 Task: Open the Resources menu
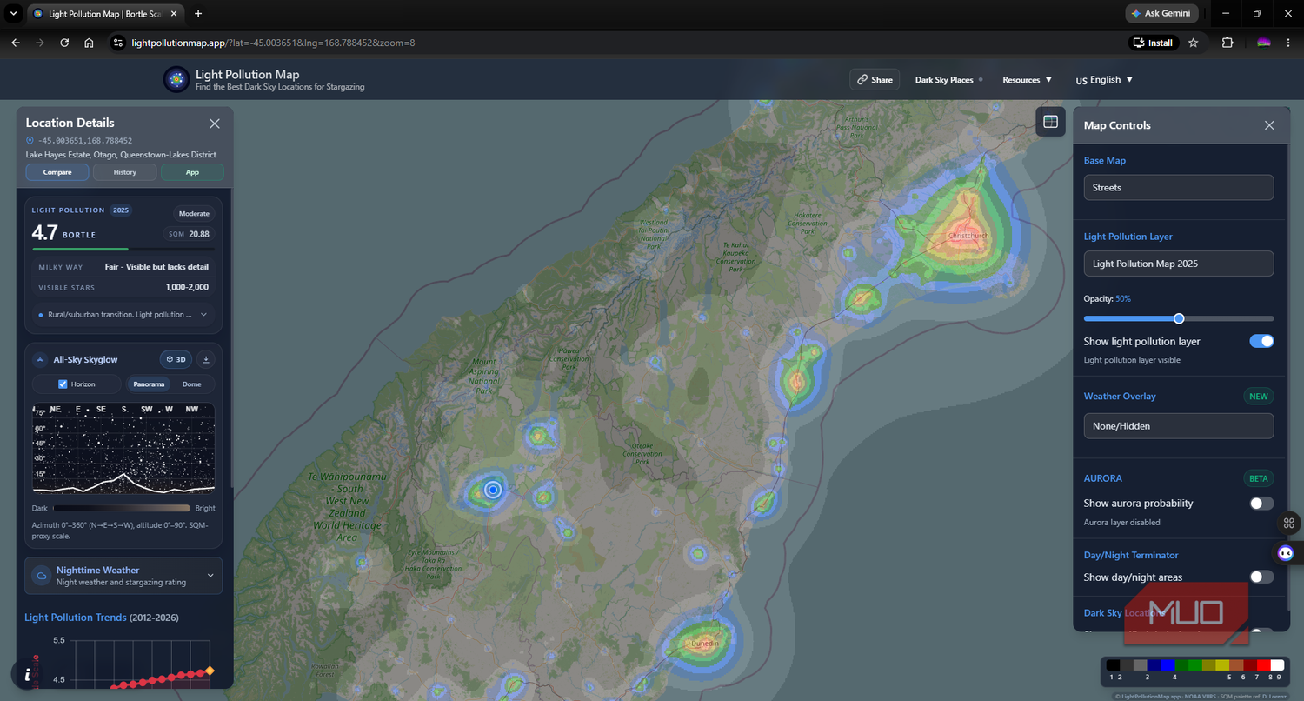1027,79
